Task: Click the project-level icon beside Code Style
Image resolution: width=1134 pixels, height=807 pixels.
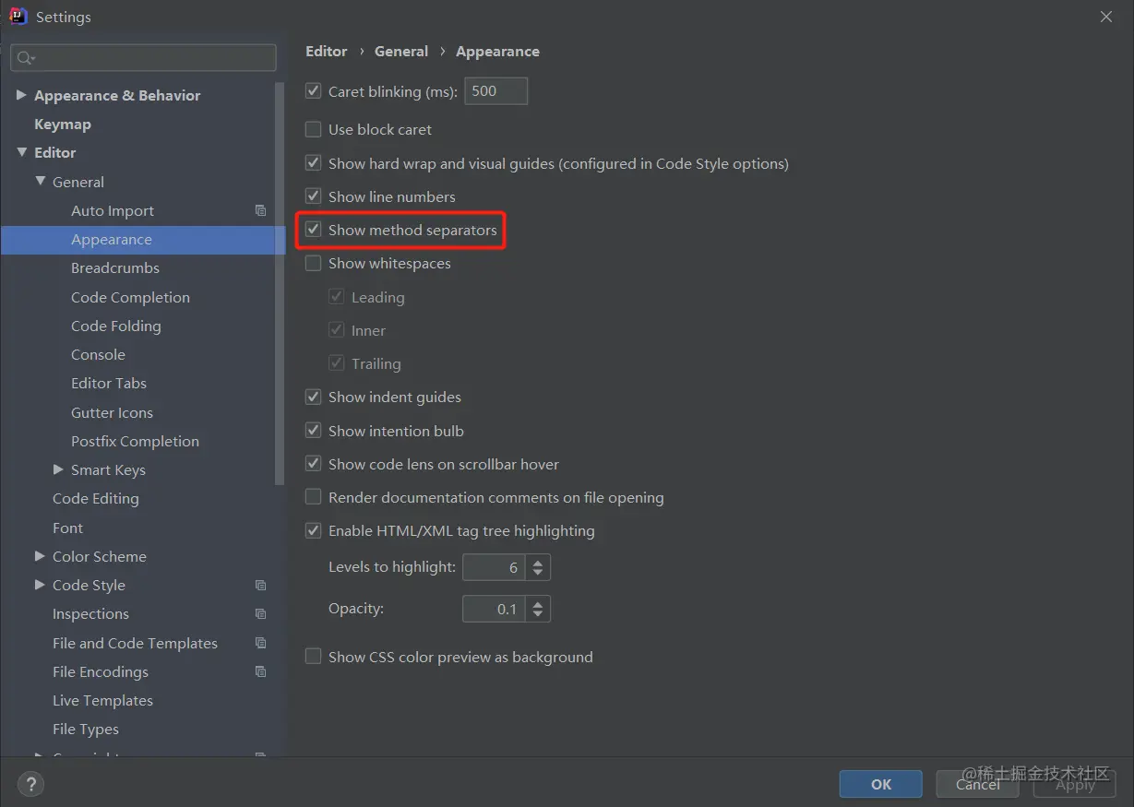Action: click(260, 585)
